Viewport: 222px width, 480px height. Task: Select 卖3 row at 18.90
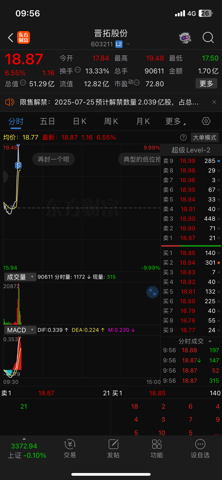click(191, 219)
